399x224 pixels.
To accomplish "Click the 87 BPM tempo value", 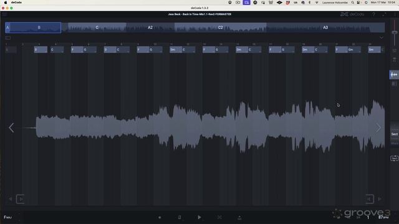I will 383,217.
